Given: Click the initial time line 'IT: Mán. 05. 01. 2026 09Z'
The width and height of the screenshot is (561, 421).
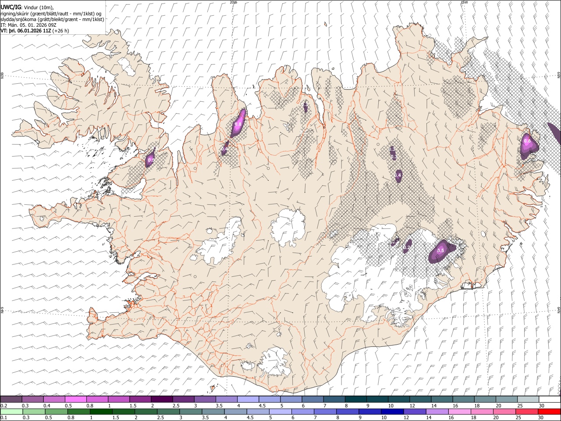Looking at the screenshot, I should click(28, 25).
